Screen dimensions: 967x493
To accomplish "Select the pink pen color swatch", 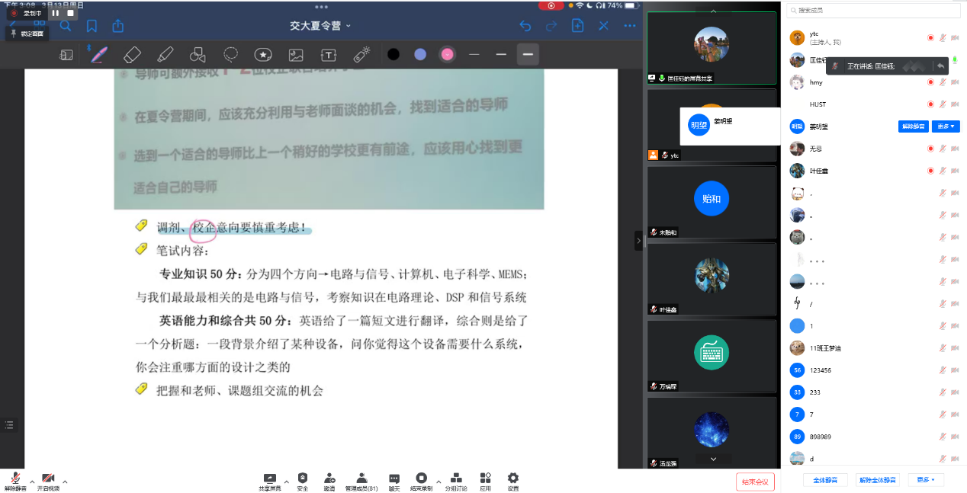I will [447, 54].
